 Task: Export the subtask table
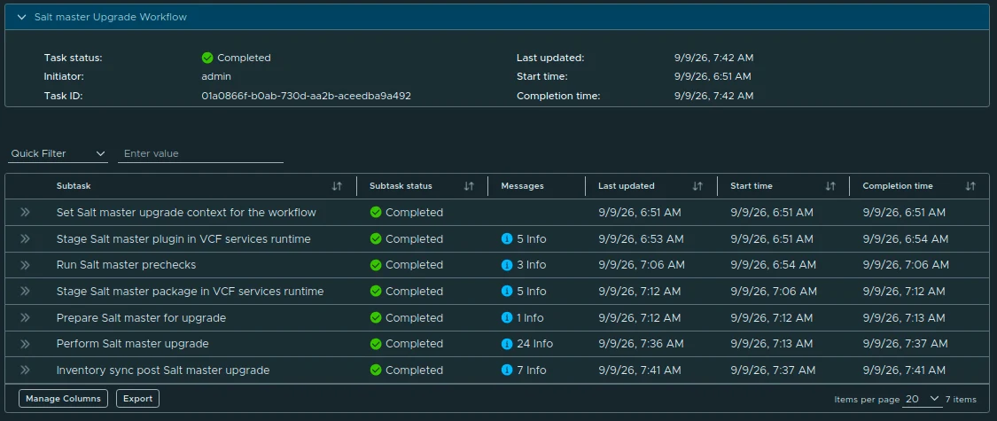coord(138,399)
